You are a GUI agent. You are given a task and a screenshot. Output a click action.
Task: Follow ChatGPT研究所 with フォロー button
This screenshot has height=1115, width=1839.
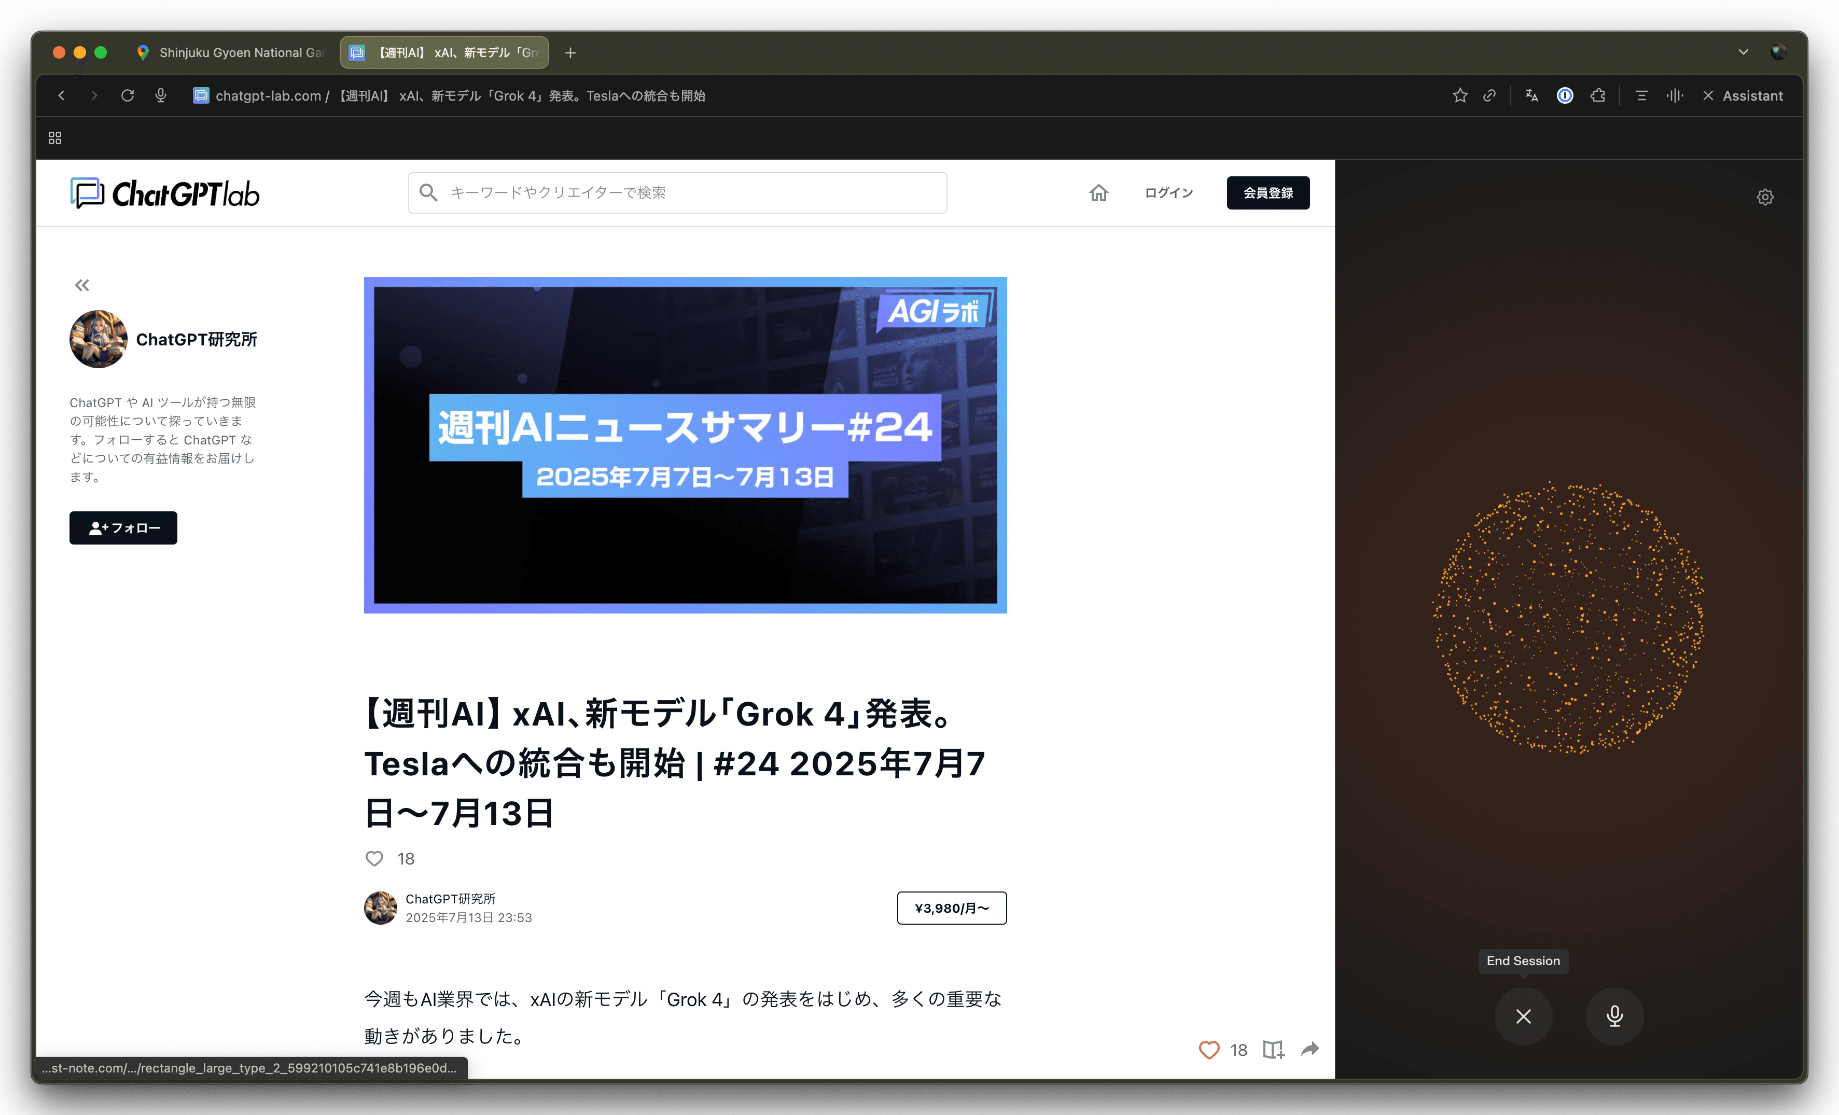(123, 527)
